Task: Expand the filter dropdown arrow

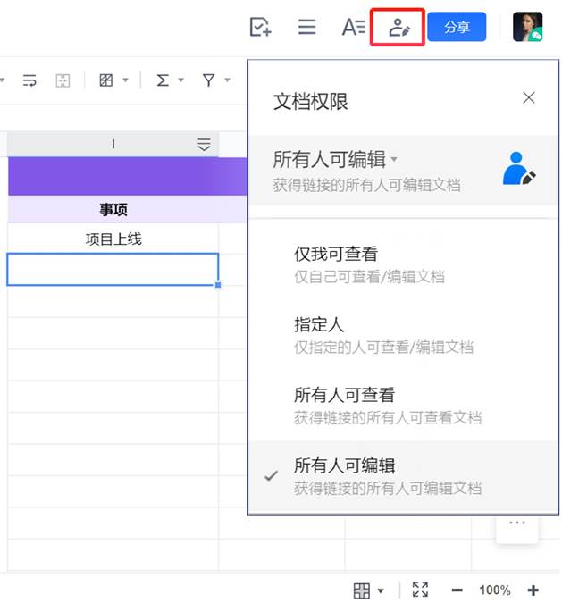Action: [x=227, y=80]
